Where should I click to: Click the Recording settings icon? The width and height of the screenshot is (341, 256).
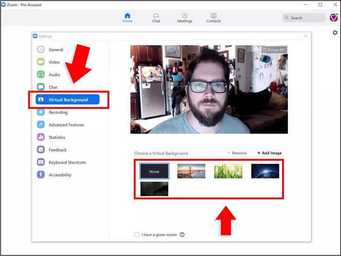click(41, 112)
